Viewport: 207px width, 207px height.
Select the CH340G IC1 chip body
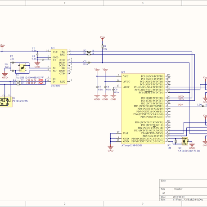[59, 67]
